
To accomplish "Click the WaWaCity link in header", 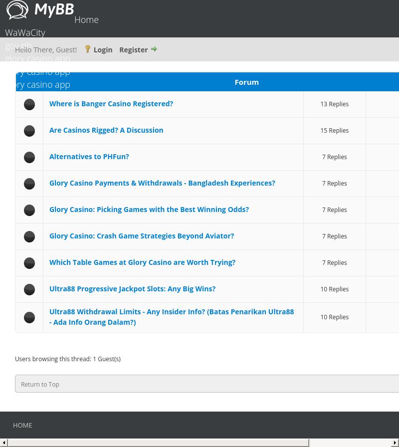I will pyautogui.click(x=25, y=32).
